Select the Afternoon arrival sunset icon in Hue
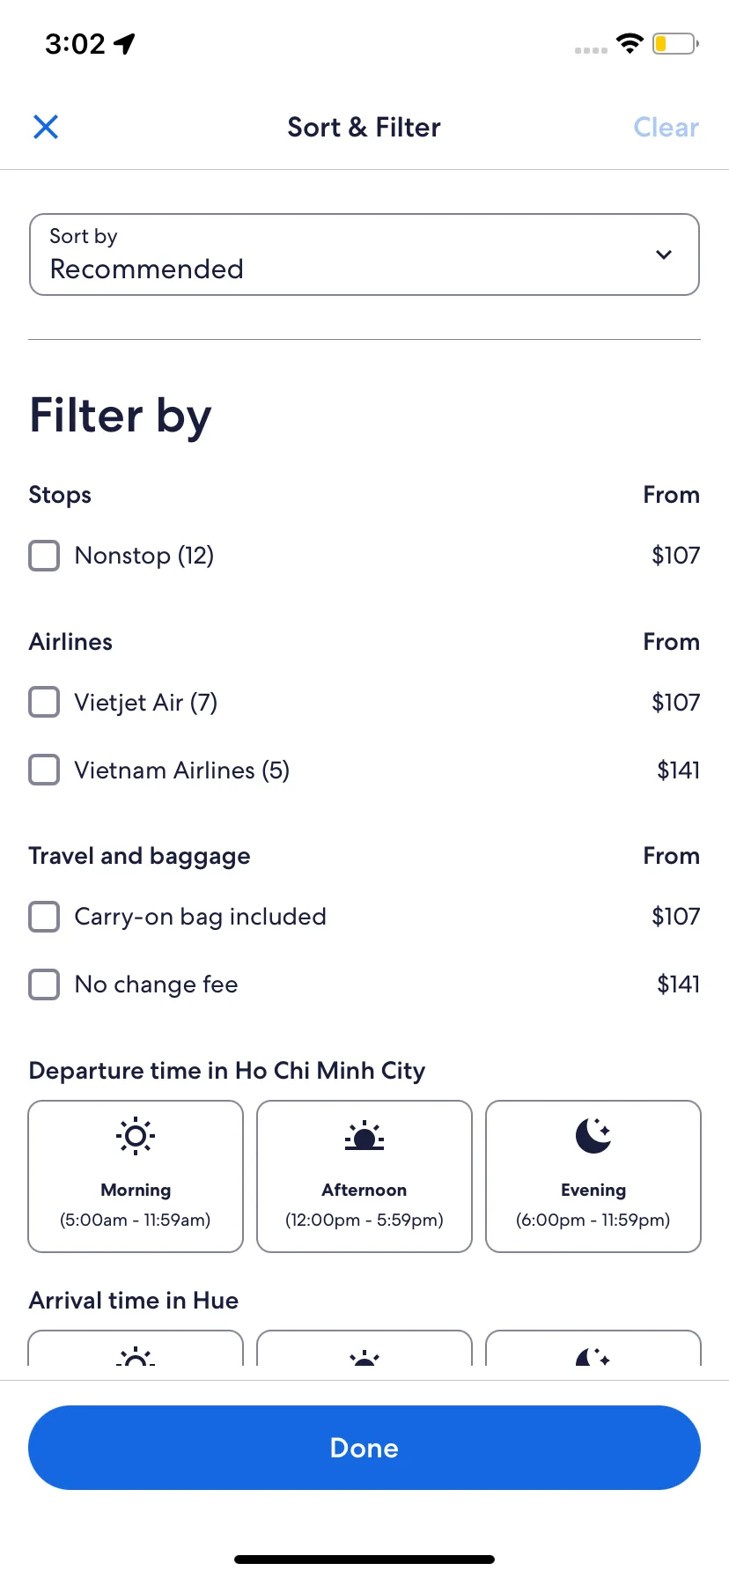The image size is (729, 1578). [x=364, y=1358]
